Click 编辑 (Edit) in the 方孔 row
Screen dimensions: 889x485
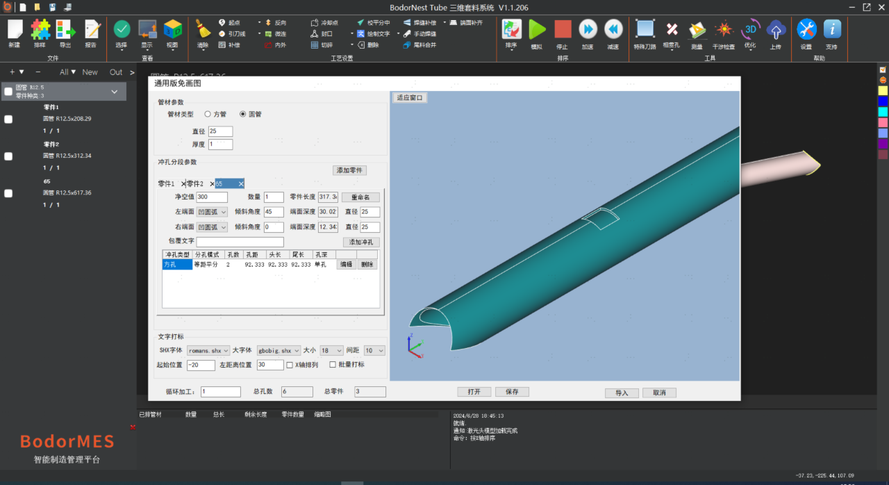coord(346,265)
